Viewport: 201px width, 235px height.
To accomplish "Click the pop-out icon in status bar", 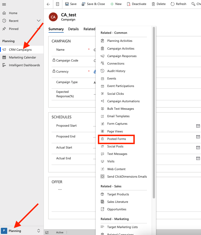I will point(47,233).
